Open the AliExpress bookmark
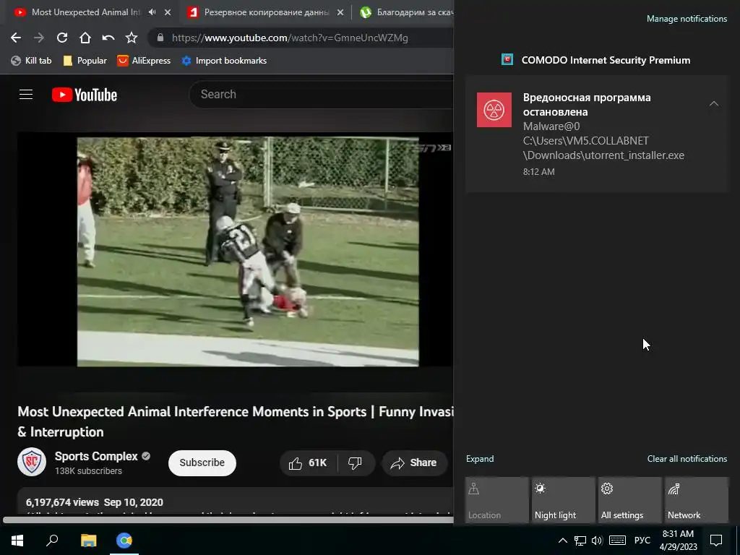The width and height of the screenshot is (740, 555). point(144,61)
